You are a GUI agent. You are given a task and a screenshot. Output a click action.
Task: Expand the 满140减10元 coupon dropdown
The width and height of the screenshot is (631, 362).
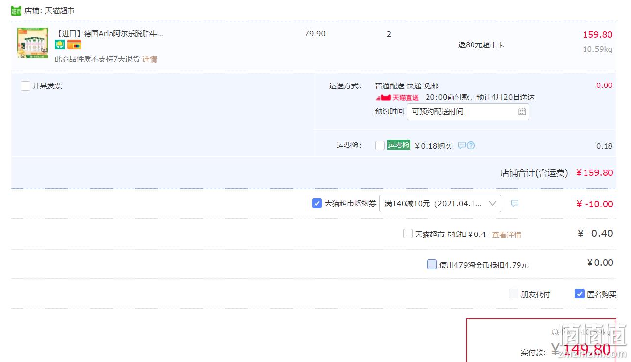(440, 204)
